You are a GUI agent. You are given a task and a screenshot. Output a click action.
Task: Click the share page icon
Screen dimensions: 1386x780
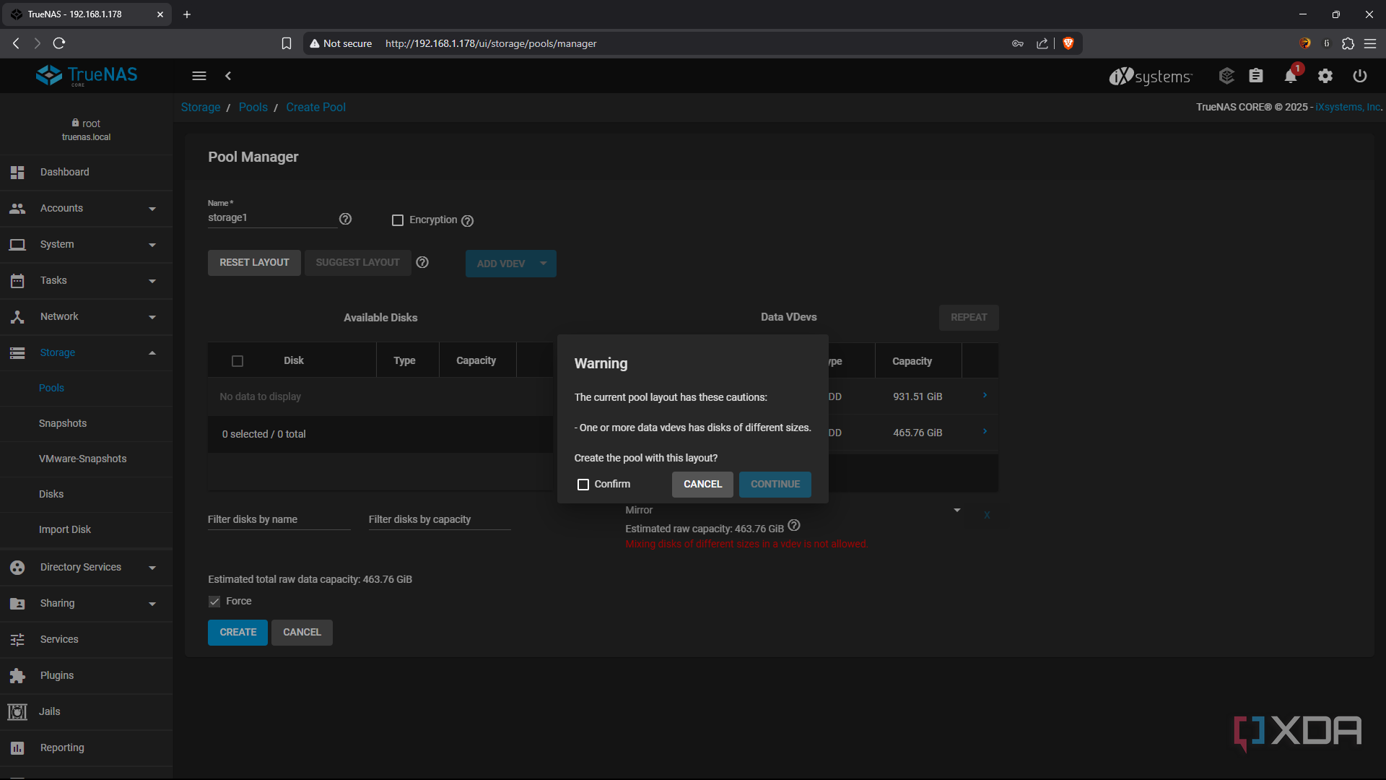point(1042,43)
